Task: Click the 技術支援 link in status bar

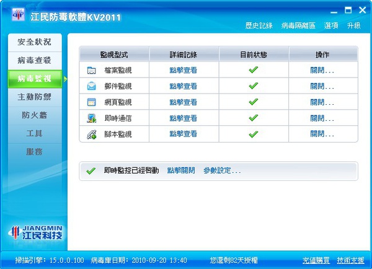Action: tap(350, 260)
